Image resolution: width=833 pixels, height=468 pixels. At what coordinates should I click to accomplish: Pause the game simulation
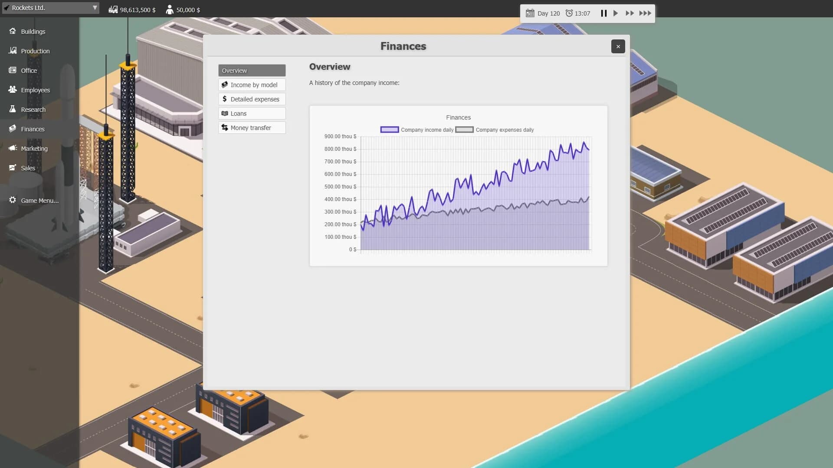(x=603, y=13)
